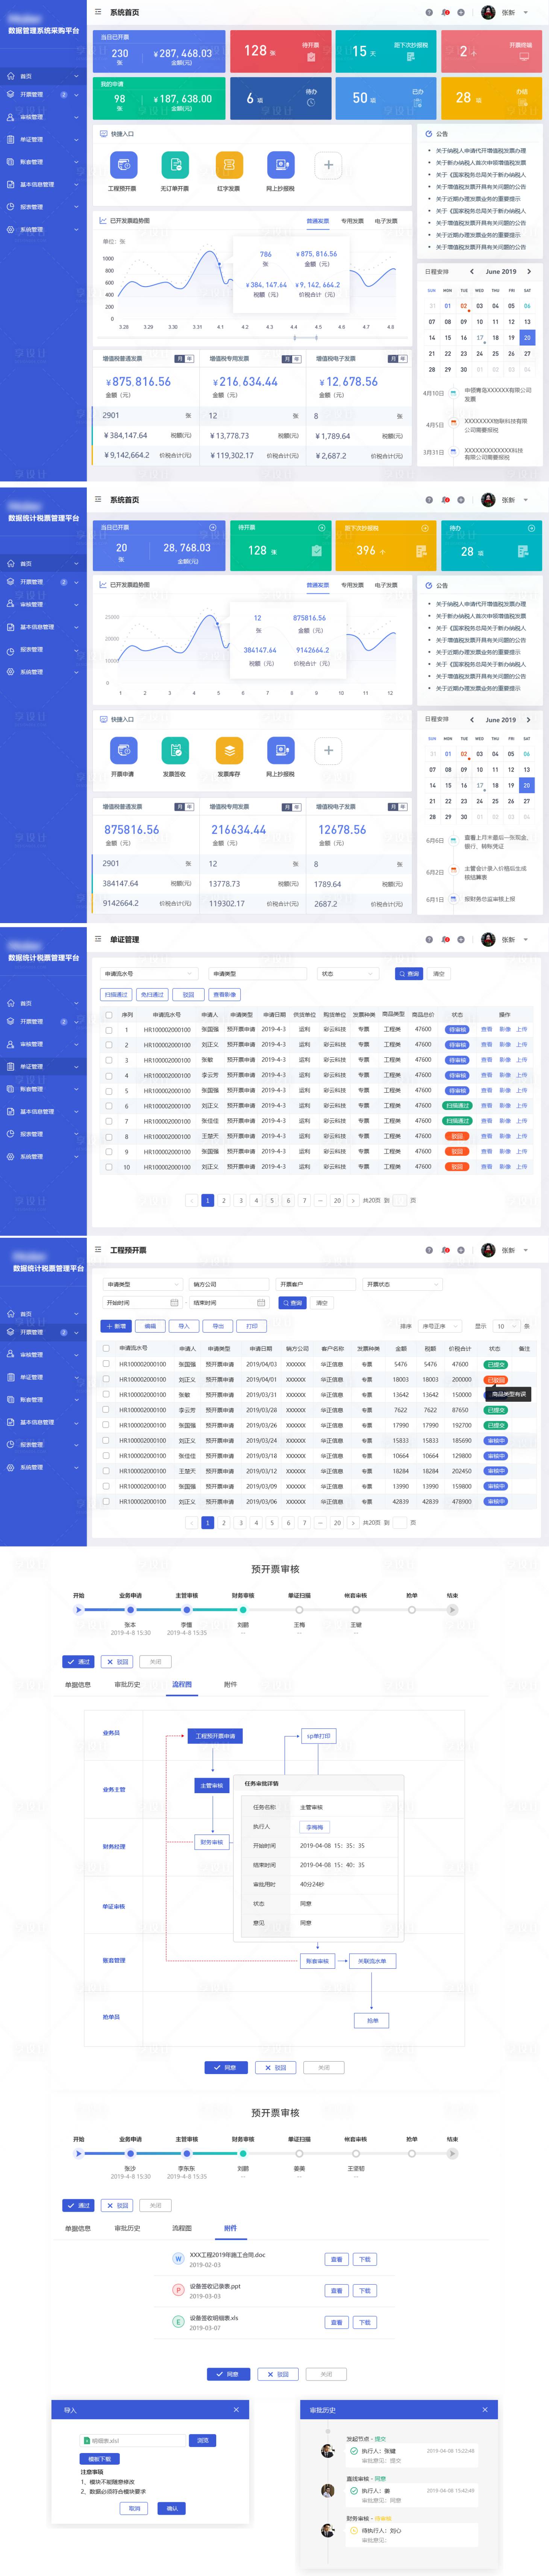Click the 新增 button
This screenshot has width=549, height=2576.
[x=116, y=1326]
